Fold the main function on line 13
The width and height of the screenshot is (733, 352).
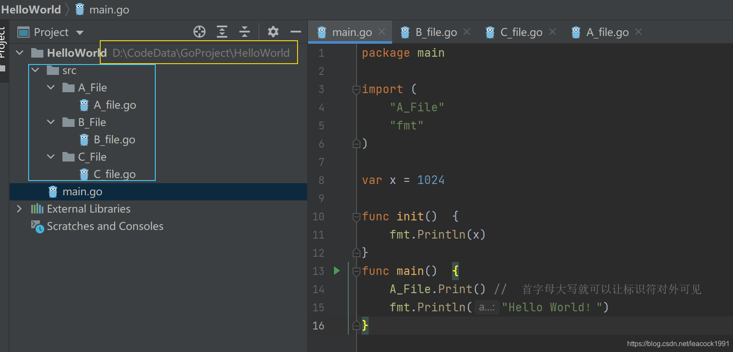point(356,271)
